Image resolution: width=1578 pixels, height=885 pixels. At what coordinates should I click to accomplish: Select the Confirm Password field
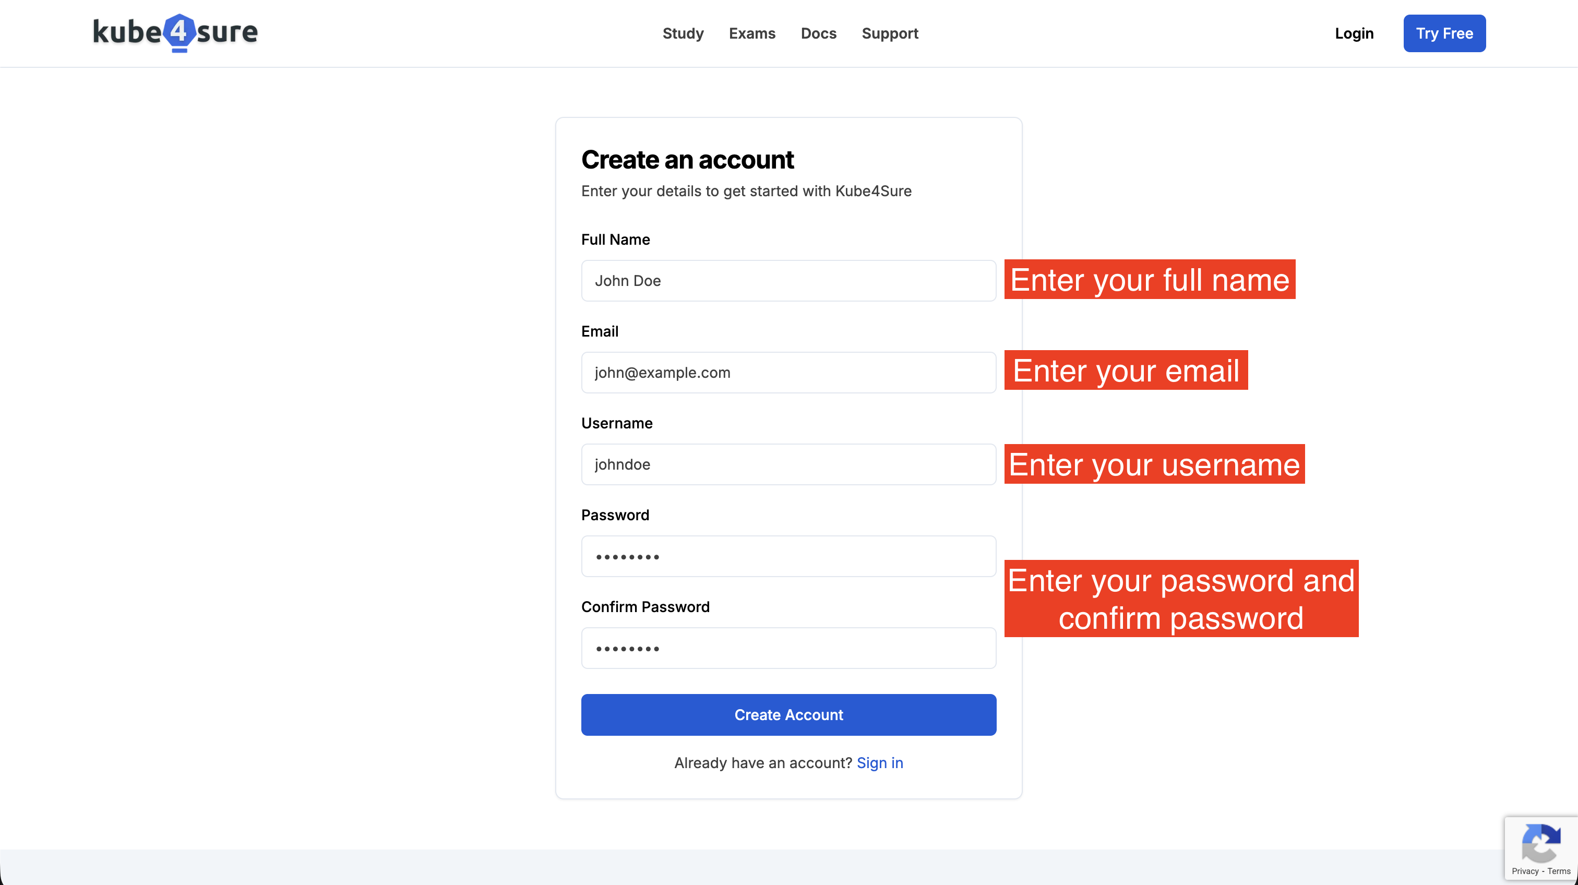[788, 648]
